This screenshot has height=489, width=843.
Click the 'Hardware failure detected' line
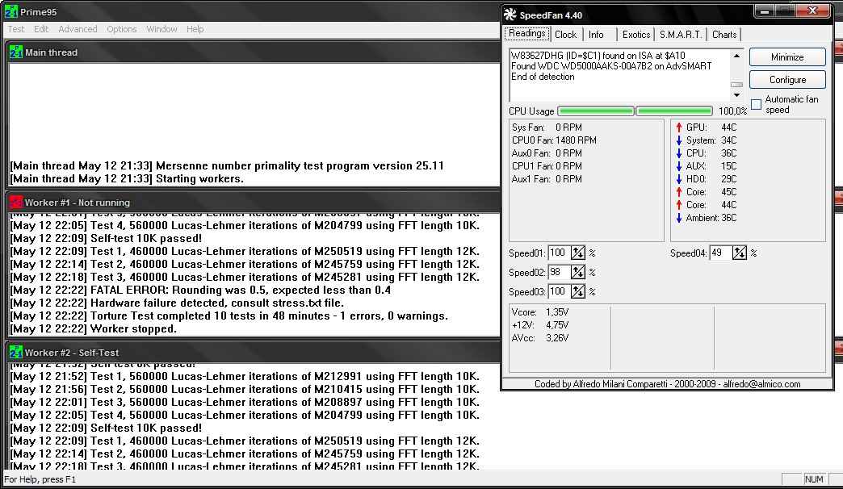(x=177, y=303)
